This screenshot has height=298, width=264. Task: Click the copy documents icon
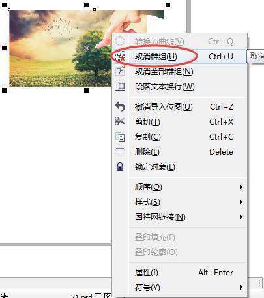click(120, 137)
